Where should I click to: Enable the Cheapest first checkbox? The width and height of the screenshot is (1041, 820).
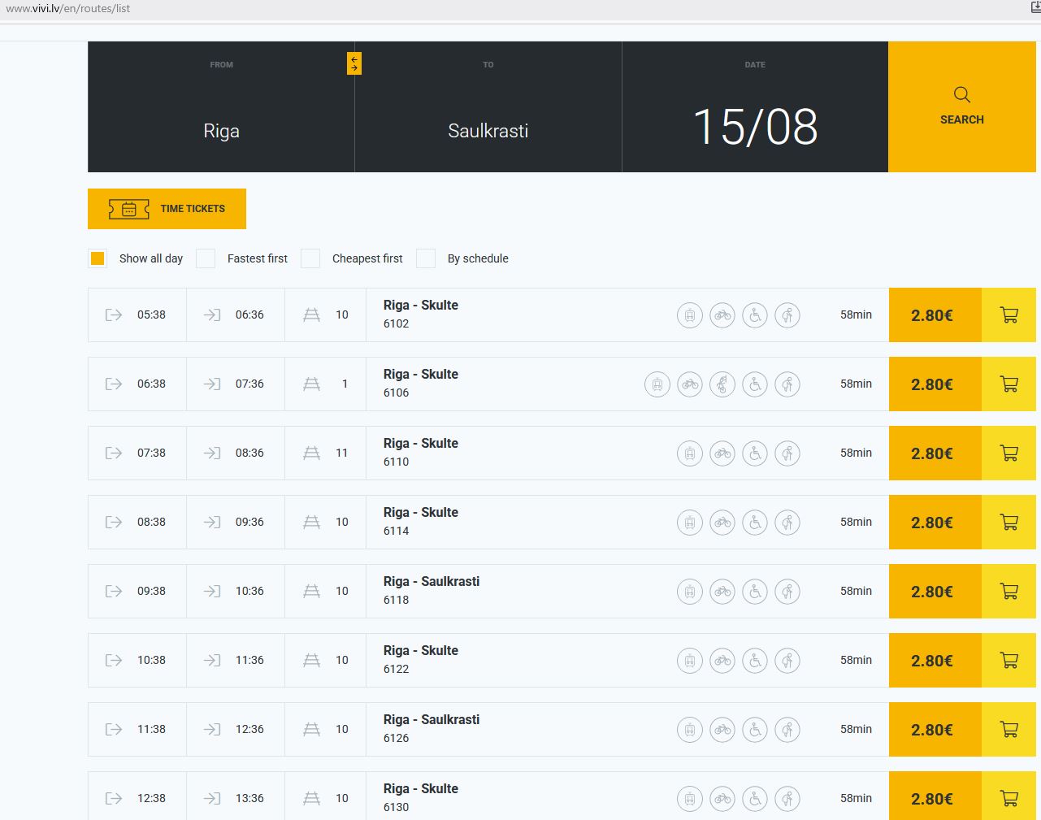point(310,258)
